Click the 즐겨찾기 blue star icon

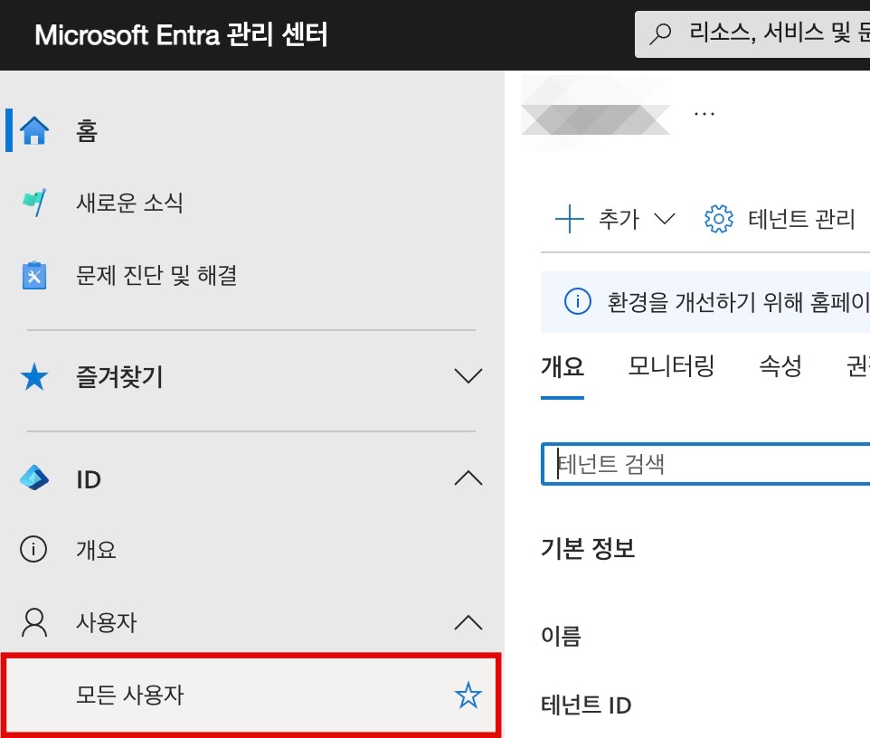pos(34,377)
